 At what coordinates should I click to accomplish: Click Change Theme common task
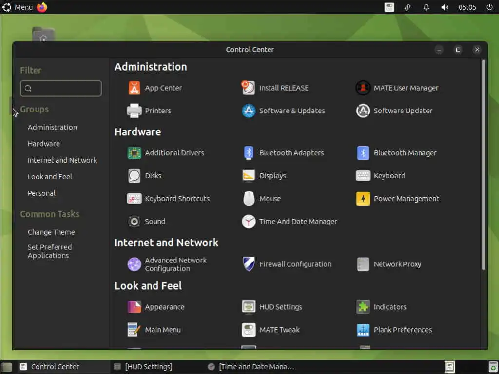pyautogui.click(x=51, y=232)
